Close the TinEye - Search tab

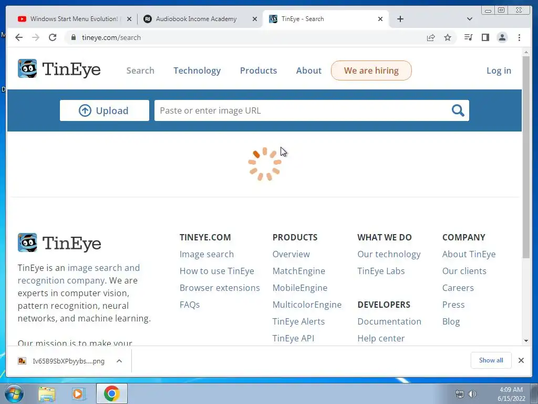coord(380,19)
